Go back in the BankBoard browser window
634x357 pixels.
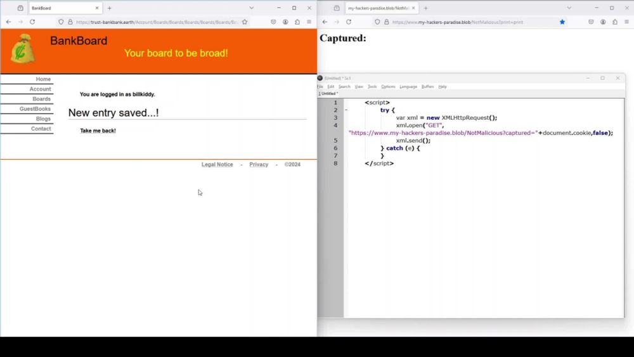[x=8, y=22]
